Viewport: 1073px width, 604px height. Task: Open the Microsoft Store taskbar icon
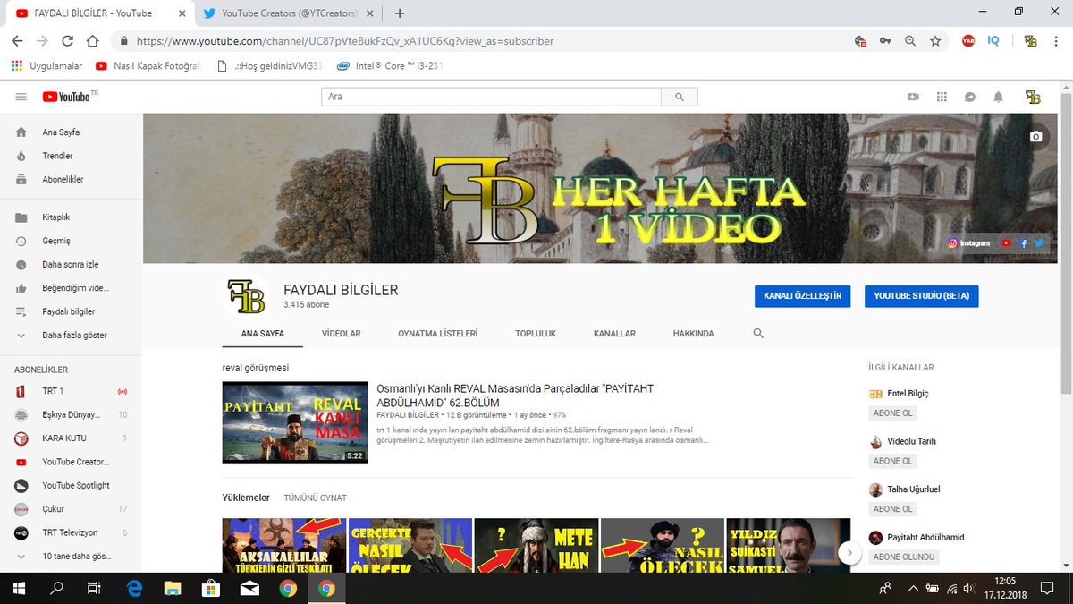[x=212, y=588]
